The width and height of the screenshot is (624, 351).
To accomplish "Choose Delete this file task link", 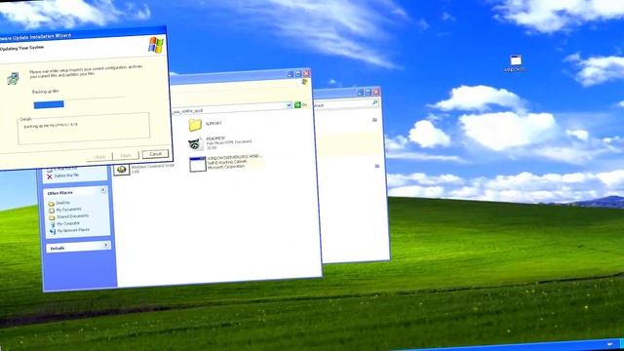I will click(66, 175).
